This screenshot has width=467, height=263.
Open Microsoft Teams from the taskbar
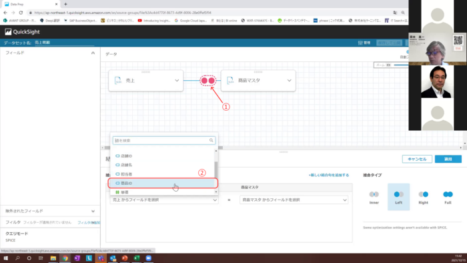tap(101, 258)
